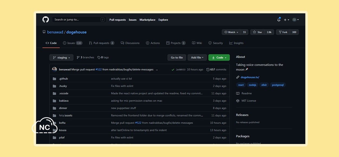This screenshot has height=157, width=339.
Task: Click the 300 forks count
Action: (294, 32)
